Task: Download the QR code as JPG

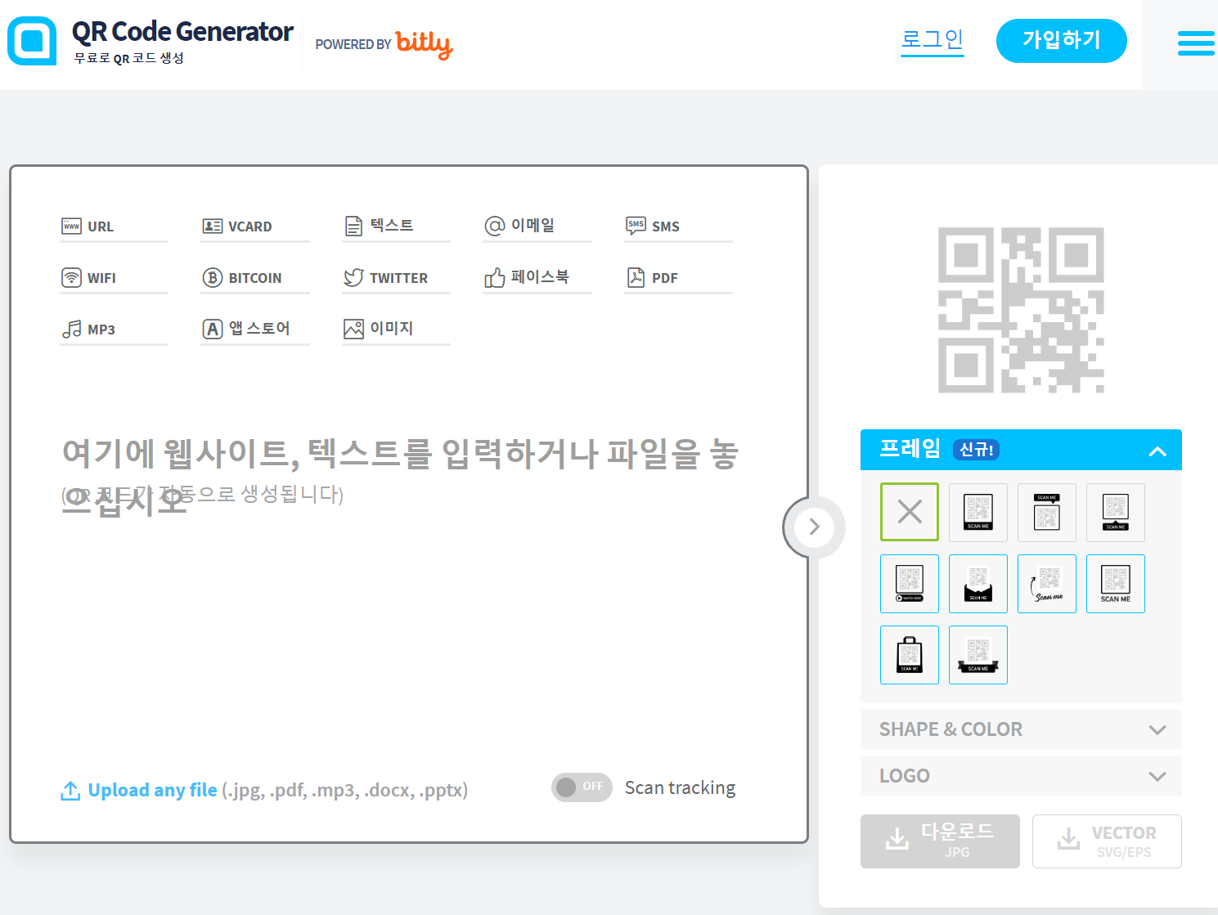Action: 939,841
